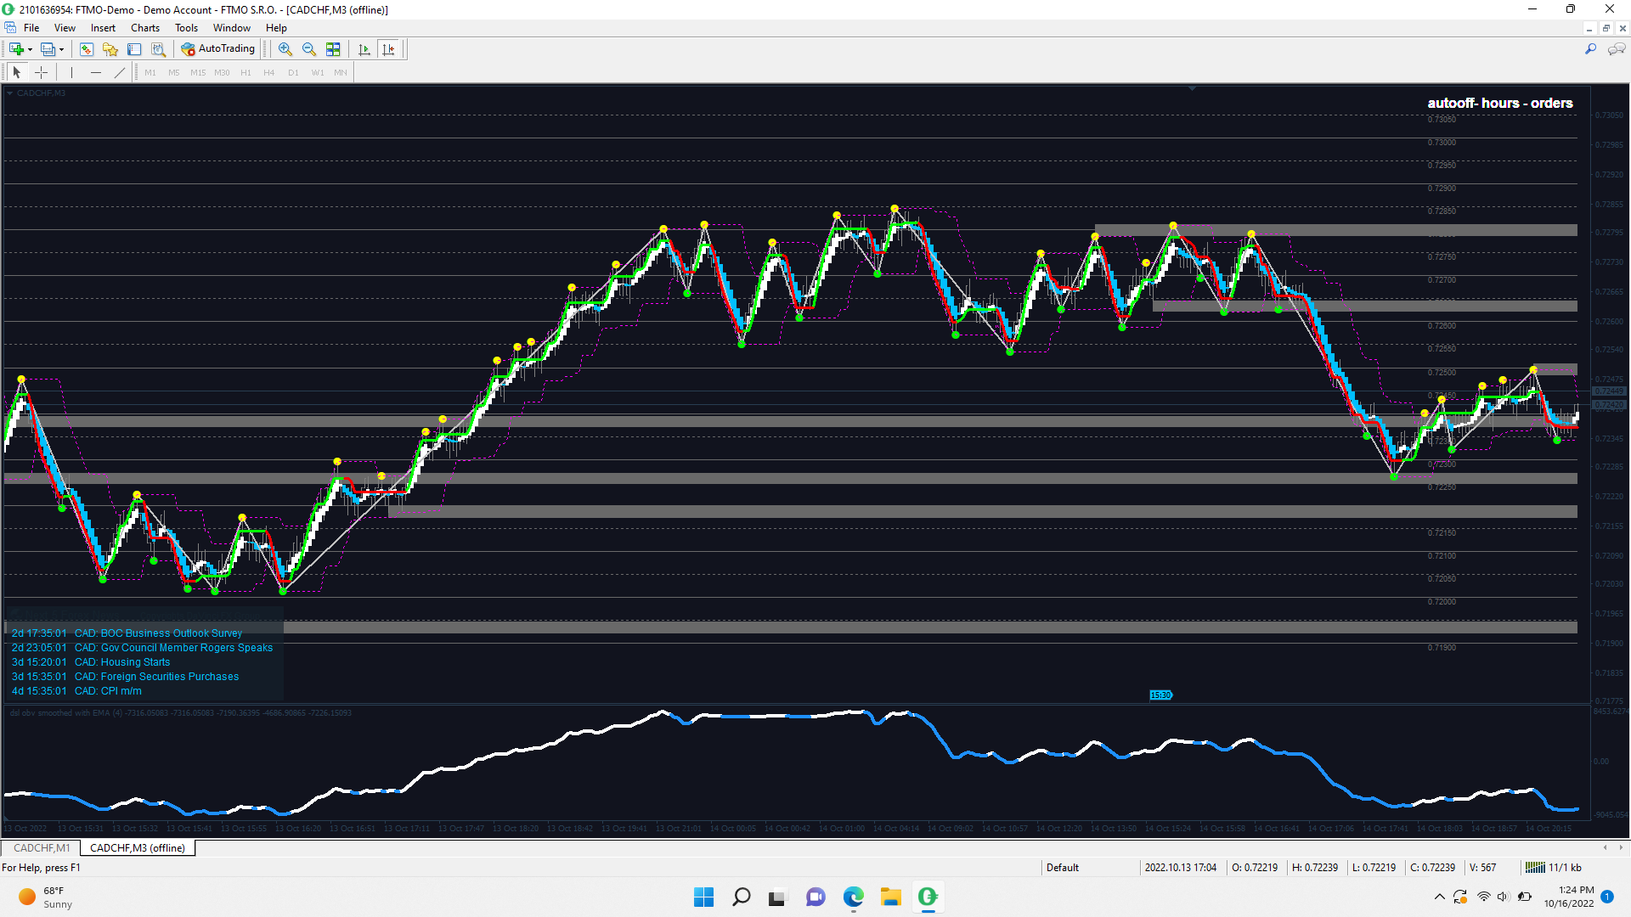Click the Zoom In magnifier icon
The width and height of the screenshot is (1631, 917).
point(285,49)
